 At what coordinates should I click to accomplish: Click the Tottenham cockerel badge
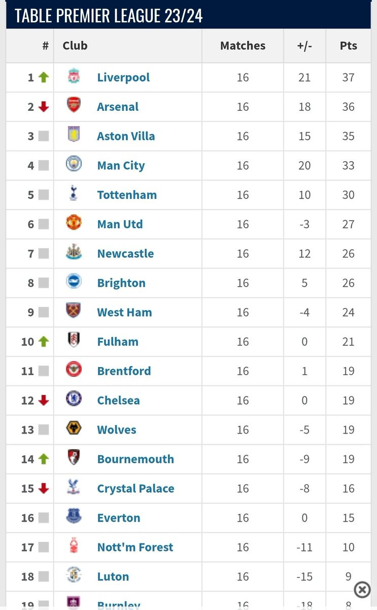[74, 193]
